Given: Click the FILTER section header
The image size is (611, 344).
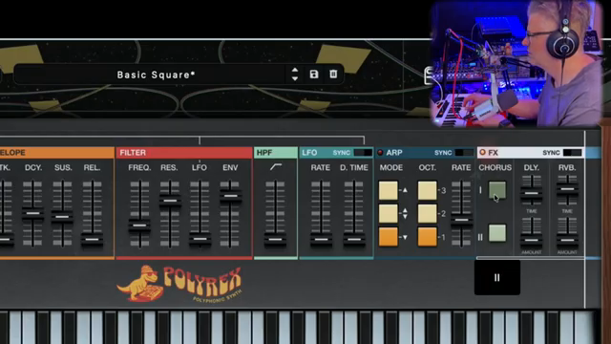Looking at the screenshot, I should coord(184,153).
